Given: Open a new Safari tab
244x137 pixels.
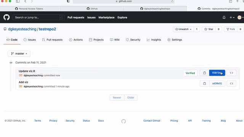Looking at the screenshot, I should pyautogui.click(x=237, y=1).
